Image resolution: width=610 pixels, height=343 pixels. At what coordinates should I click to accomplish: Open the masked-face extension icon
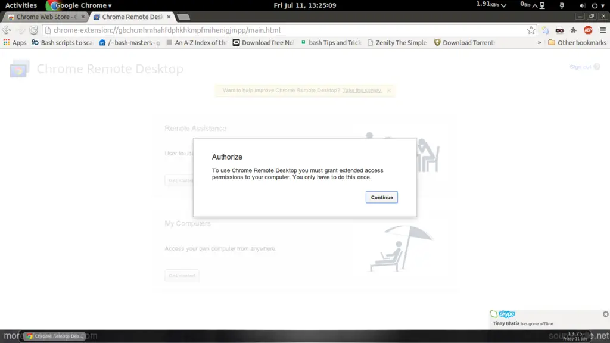559,30
